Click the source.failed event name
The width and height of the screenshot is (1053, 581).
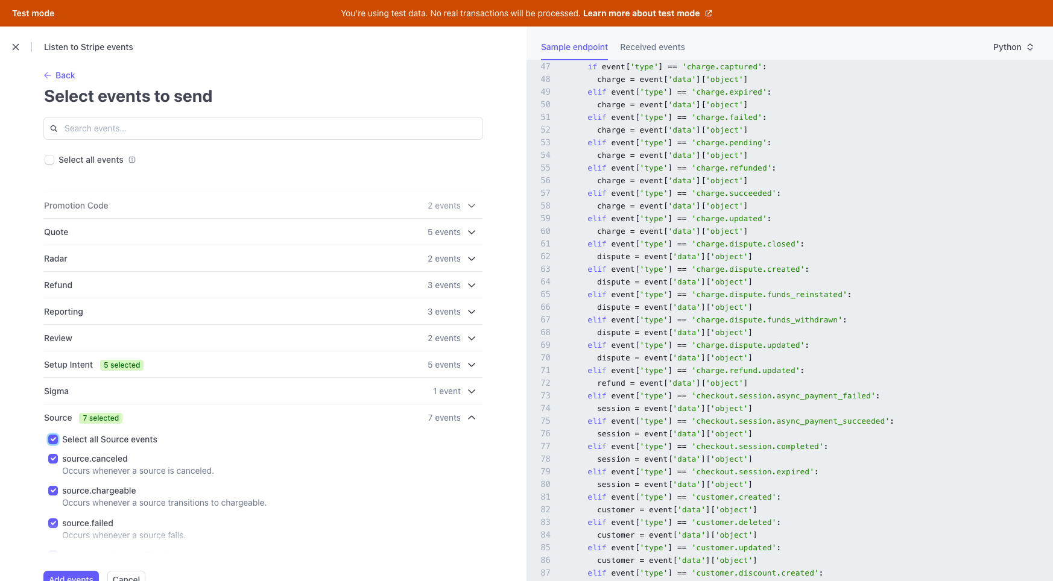[x=87, y=523]
